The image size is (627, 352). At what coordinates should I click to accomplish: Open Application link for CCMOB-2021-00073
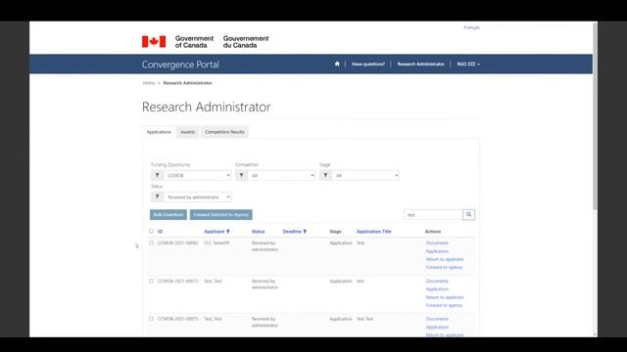click(437, 289)
